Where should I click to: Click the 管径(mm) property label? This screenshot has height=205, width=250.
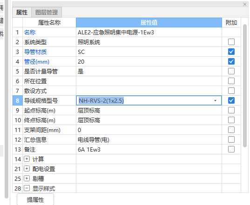[x=37, y=62]
